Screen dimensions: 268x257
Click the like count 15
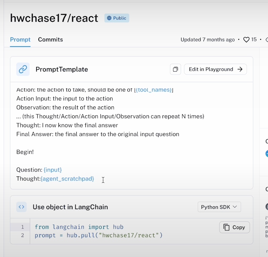pos(254,40)
